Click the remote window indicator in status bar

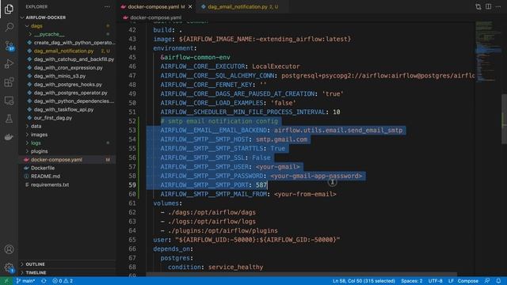[6, 281]
